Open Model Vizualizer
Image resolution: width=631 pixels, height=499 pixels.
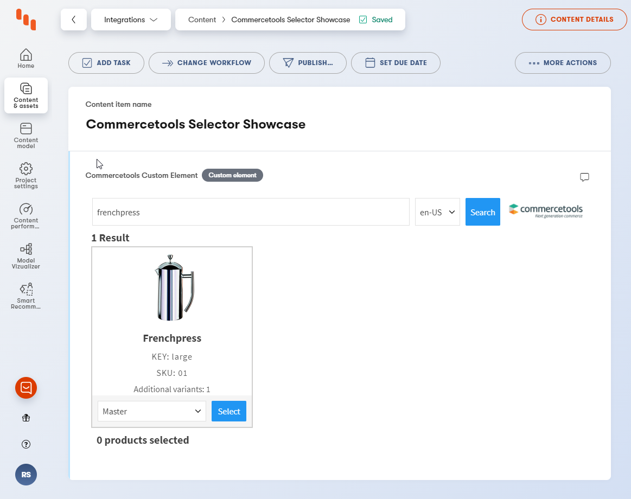point(26,256)
